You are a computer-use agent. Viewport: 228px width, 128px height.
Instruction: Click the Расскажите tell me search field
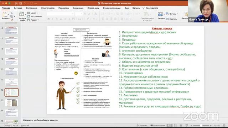click(150, 8)
